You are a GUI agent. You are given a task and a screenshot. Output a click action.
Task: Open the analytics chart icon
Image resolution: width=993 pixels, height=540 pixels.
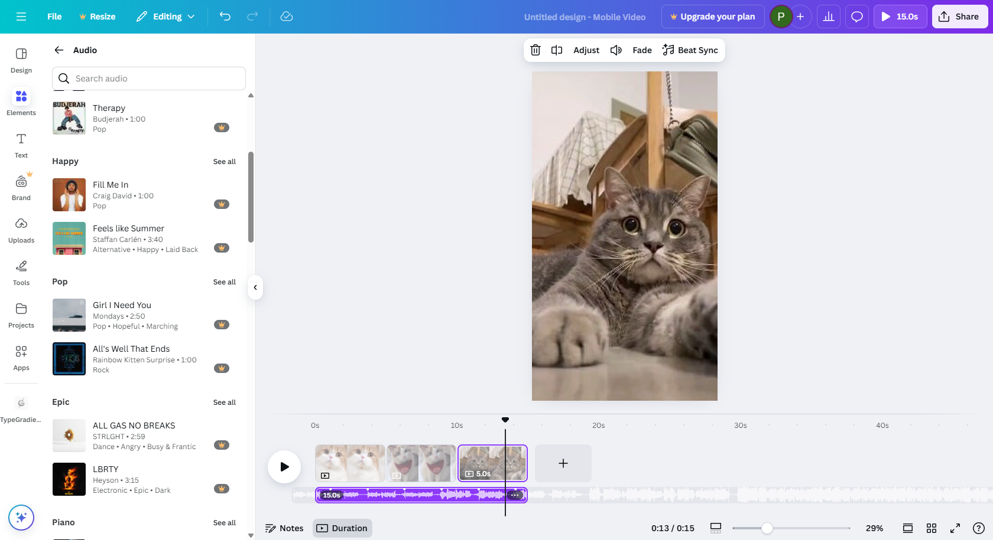tap(829, 17)
